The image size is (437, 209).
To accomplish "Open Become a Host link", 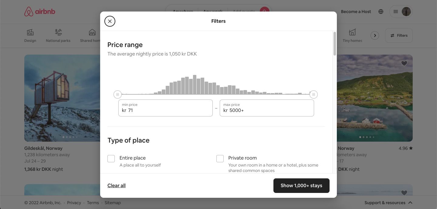I will [356, 12].
